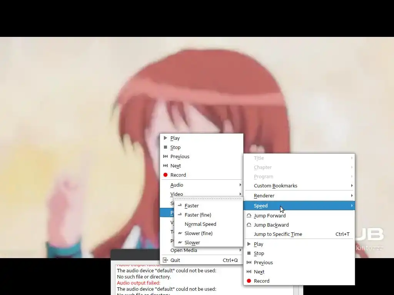Click the Jump Backward icon entry
The width and height of the screenshot is (394, 295).
tap(299, 225)
